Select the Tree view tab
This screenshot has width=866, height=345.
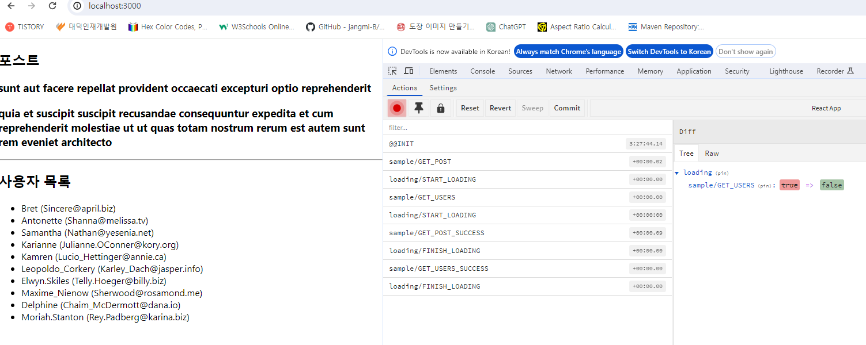tap(686, 153)
